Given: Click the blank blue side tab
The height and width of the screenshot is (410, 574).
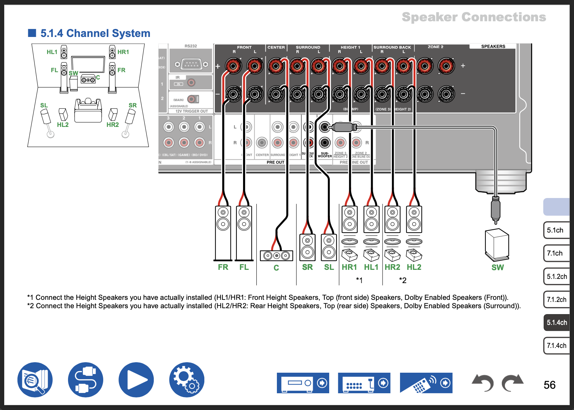Looking at the screenshot, I should (557, 207).
